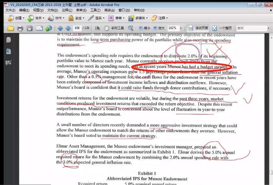Click the 缩小 zoom out button
273x185 pixels.
click(x=145, y=28)
